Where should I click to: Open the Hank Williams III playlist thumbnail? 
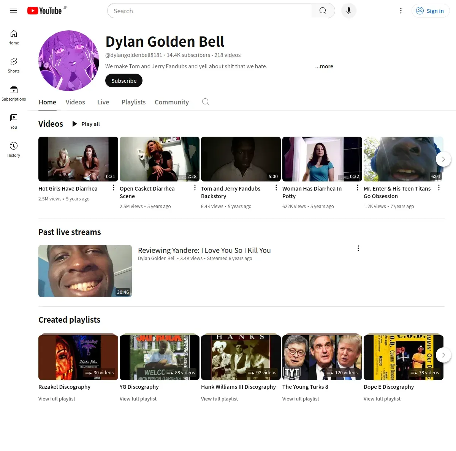(241, 357)
